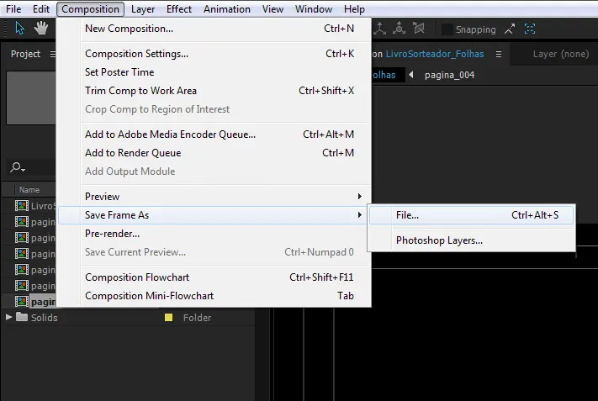Screen dimensions: 598x401
Task: Open the Project panel menu icon
Action: [53, 54]
